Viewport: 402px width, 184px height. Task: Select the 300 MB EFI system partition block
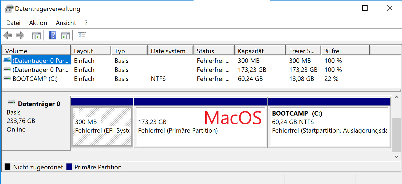pos(102,126)
